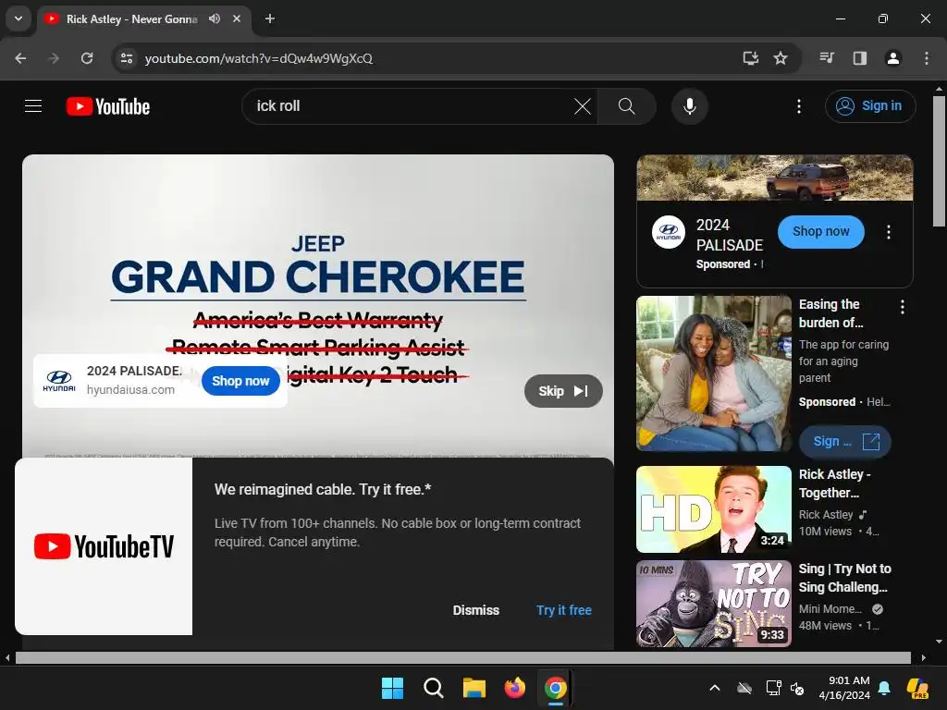Click the address bar URL
947x710 pixels.
pyautogui.click(x=259, y=58)
